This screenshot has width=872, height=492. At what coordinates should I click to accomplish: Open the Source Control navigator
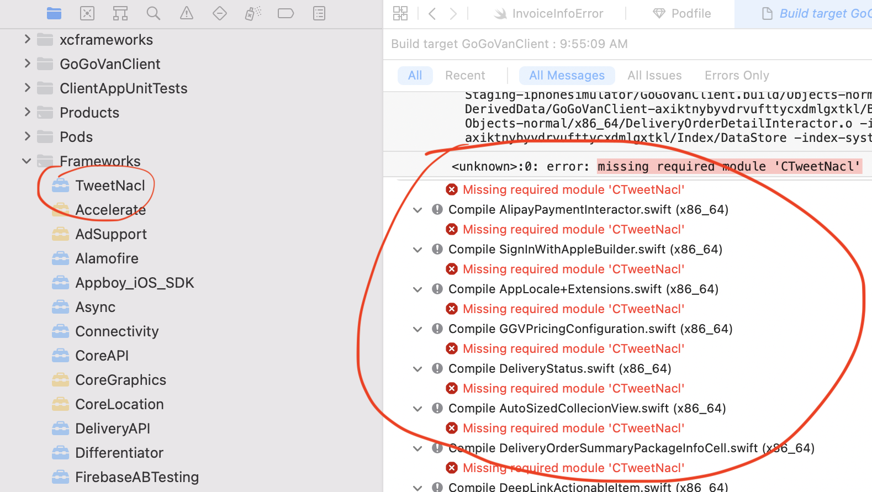[x=87, y=13]
